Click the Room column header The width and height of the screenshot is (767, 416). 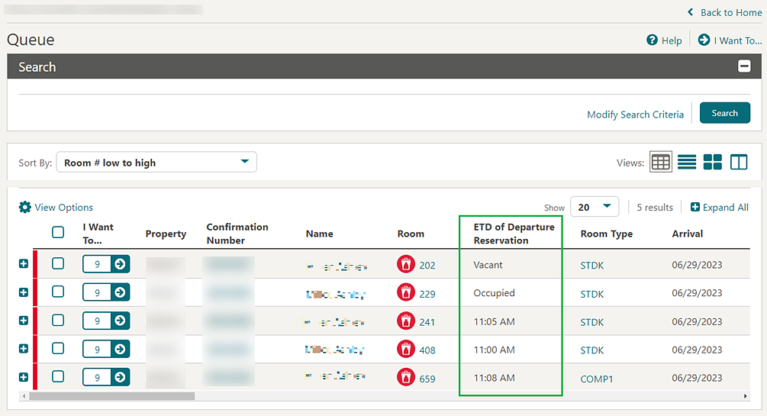(411, 234)
